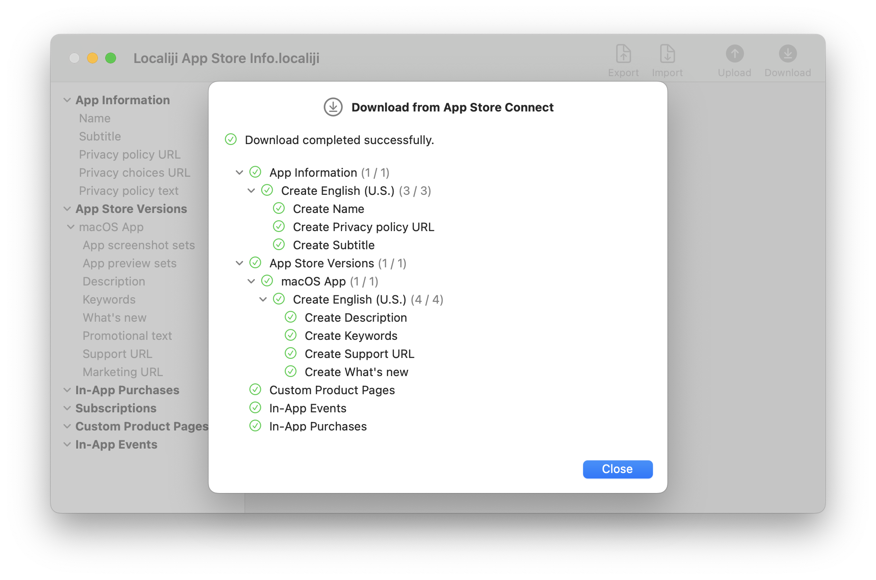Select Name in the sidebar
The width and height of the screenshot is (876, 580).
click(x=95, y=118)
